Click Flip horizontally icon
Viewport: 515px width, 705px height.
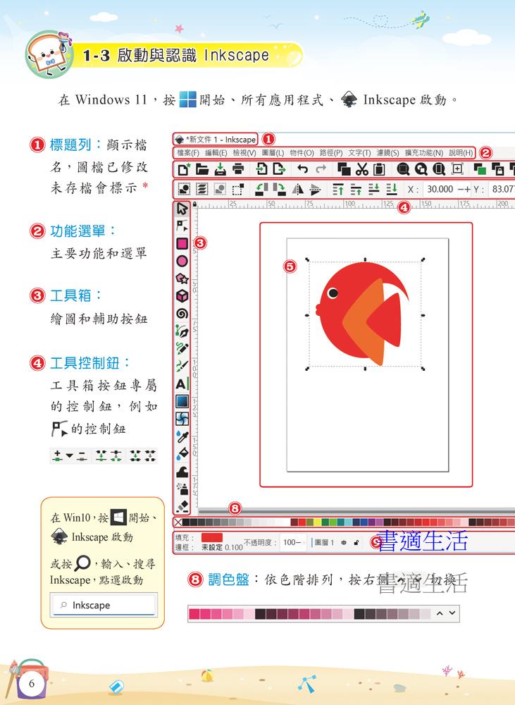pyautogui.click(x=297, y=189)
